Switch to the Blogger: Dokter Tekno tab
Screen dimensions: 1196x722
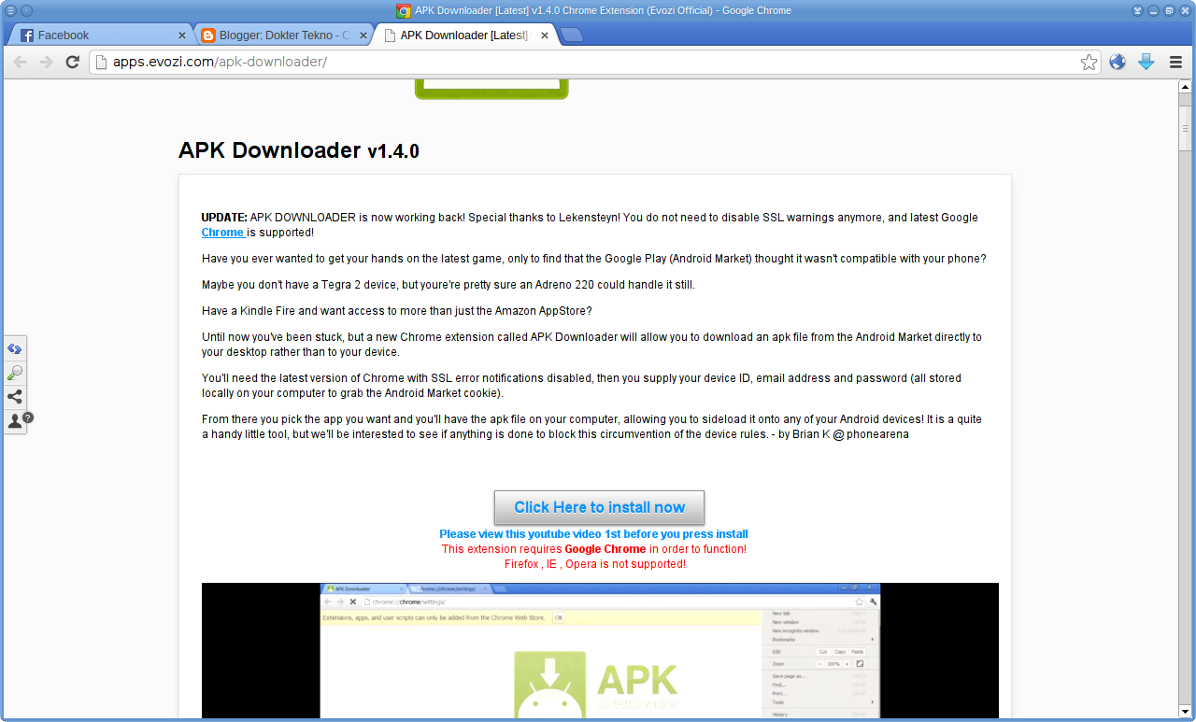[282, 35]
